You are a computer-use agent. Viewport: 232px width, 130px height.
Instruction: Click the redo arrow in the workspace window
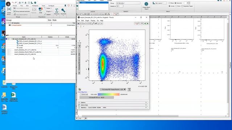click(16, 3)
